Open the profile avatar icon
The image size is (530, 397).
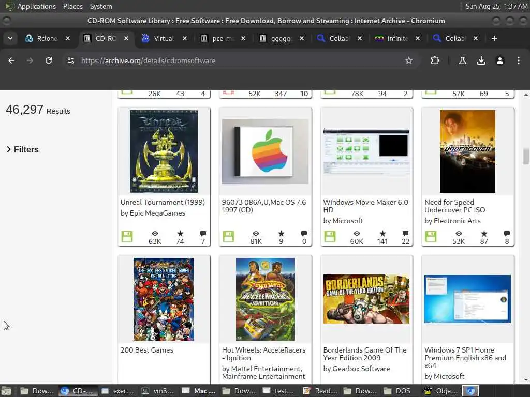click(x=500, y=60)
